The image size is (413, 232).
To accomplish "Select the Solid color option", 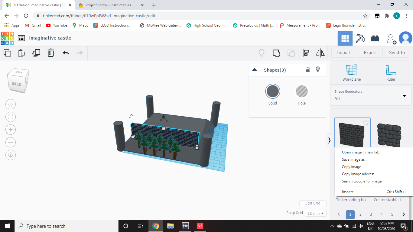I will pyautogui.click(x=273, y=92).
